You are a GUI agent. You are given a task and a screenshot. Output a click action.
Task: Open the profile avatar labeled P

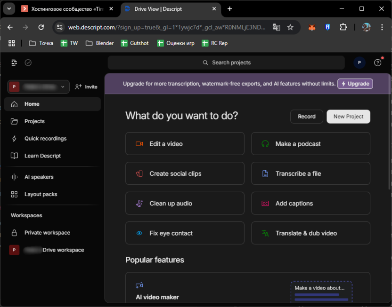coord(359,63)
